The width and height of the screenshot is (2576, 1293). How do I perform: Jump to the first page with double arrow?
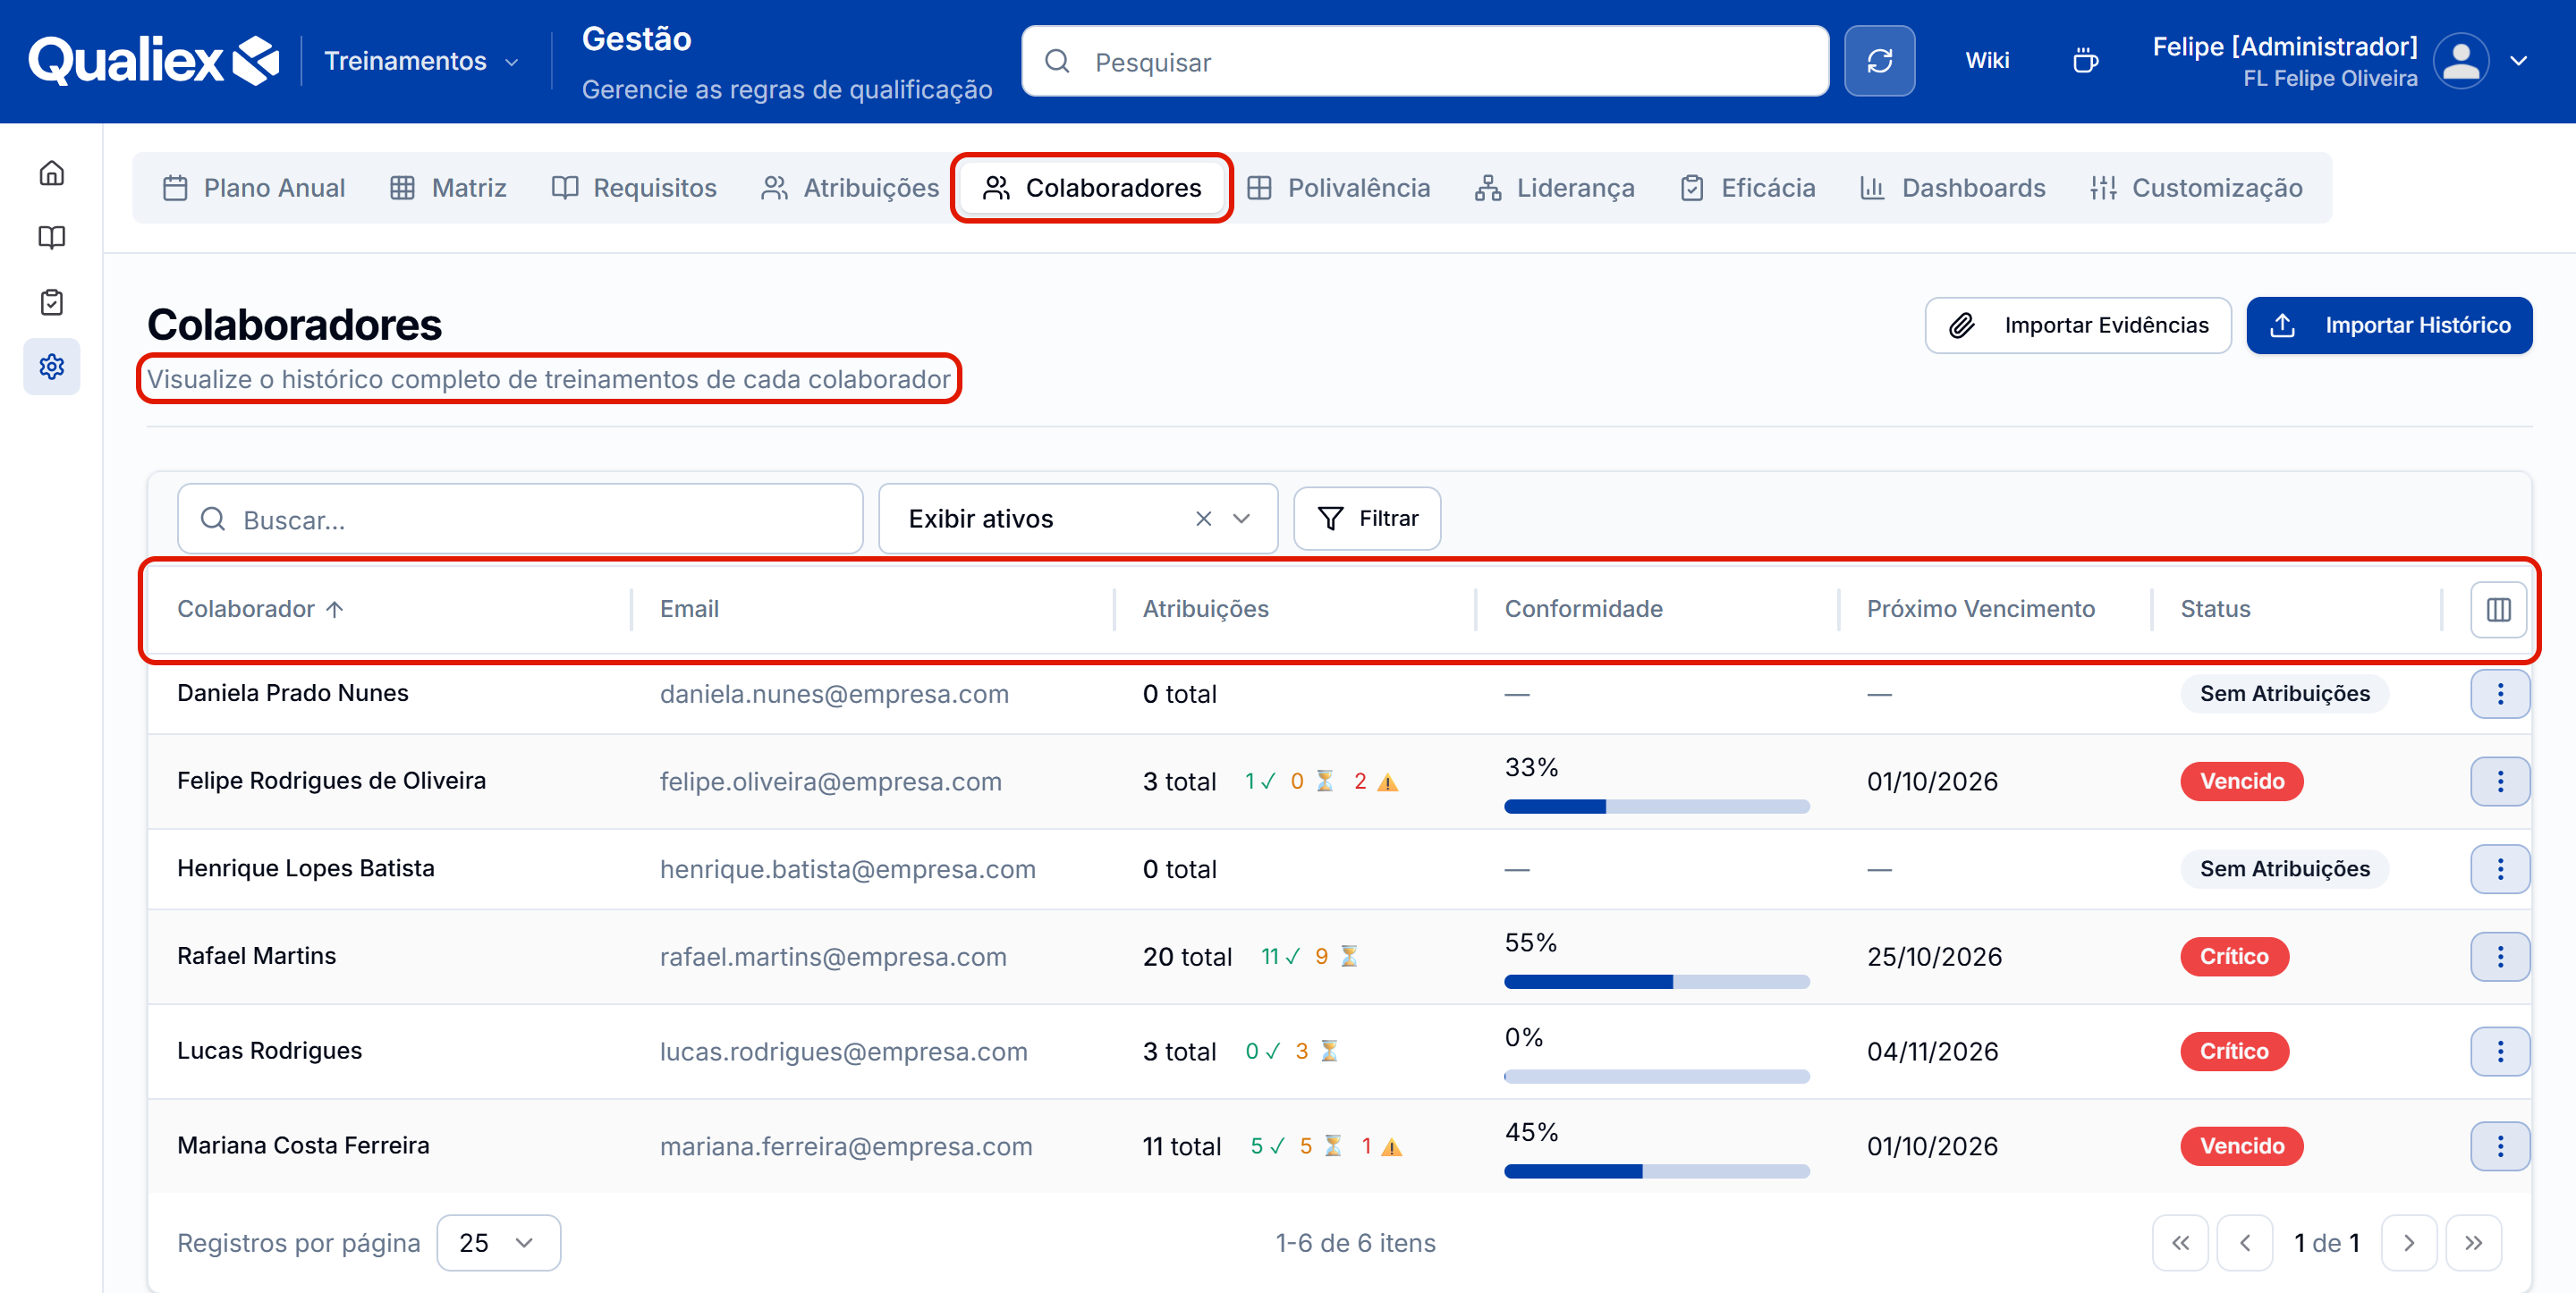pos(2180,1243)
